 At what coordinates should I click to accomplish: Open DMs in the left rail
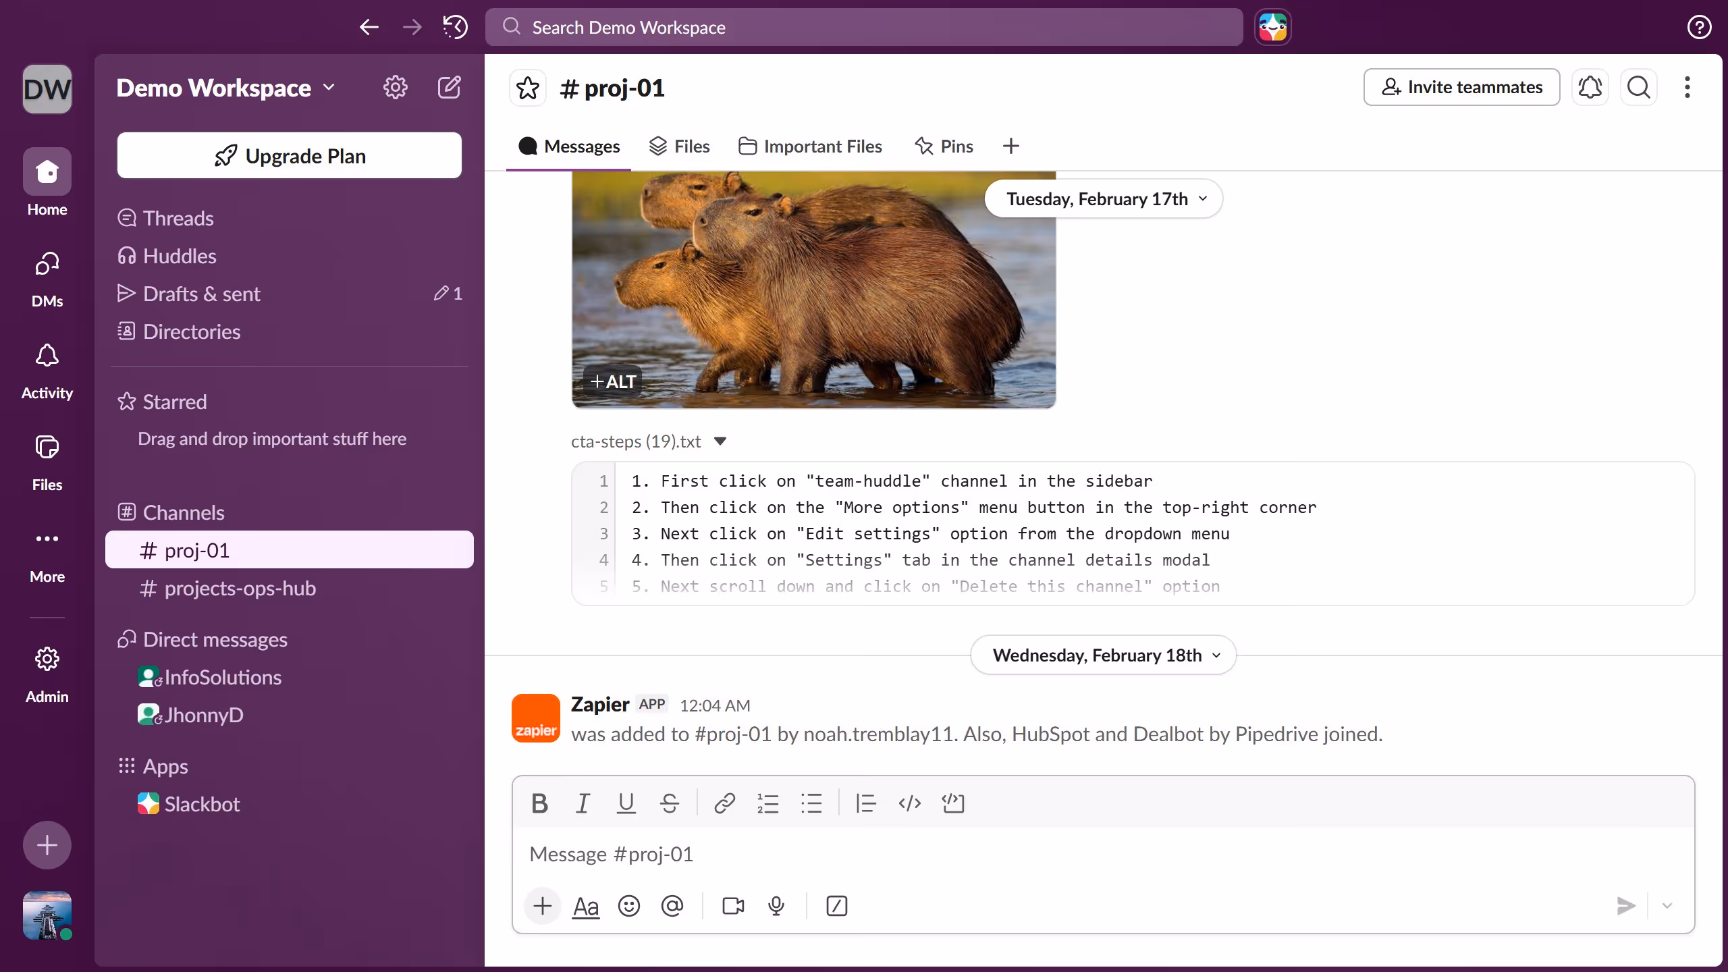(47, 278)
